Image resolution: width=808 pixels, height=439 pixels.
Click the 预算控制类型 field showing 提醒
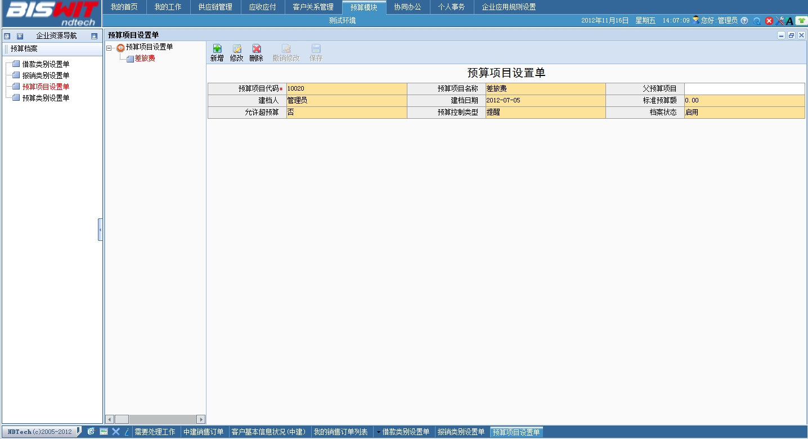(546, 113)
